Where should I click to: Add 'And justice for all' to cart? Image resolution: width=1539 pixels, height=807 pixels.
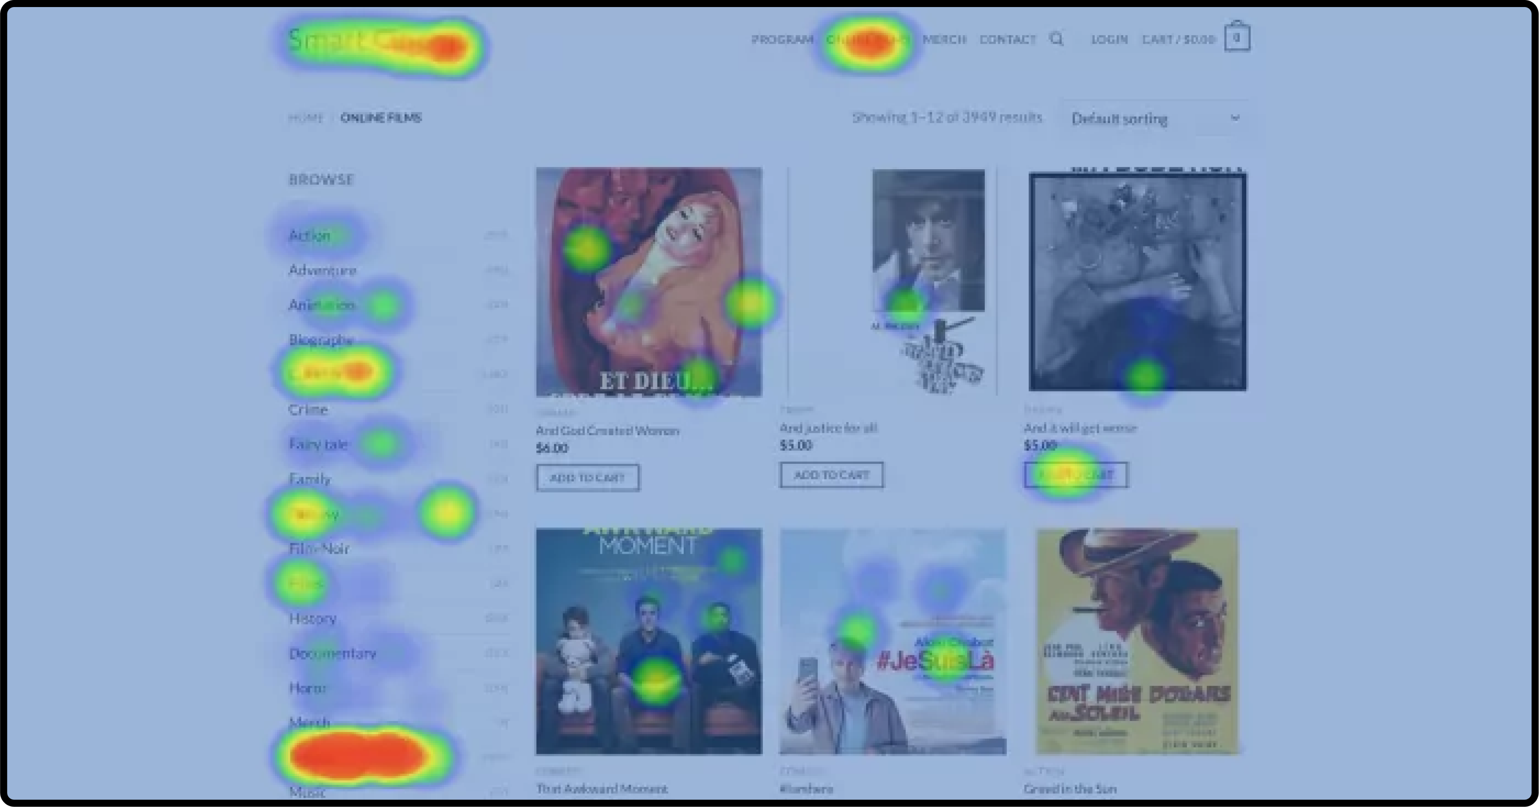830,475
